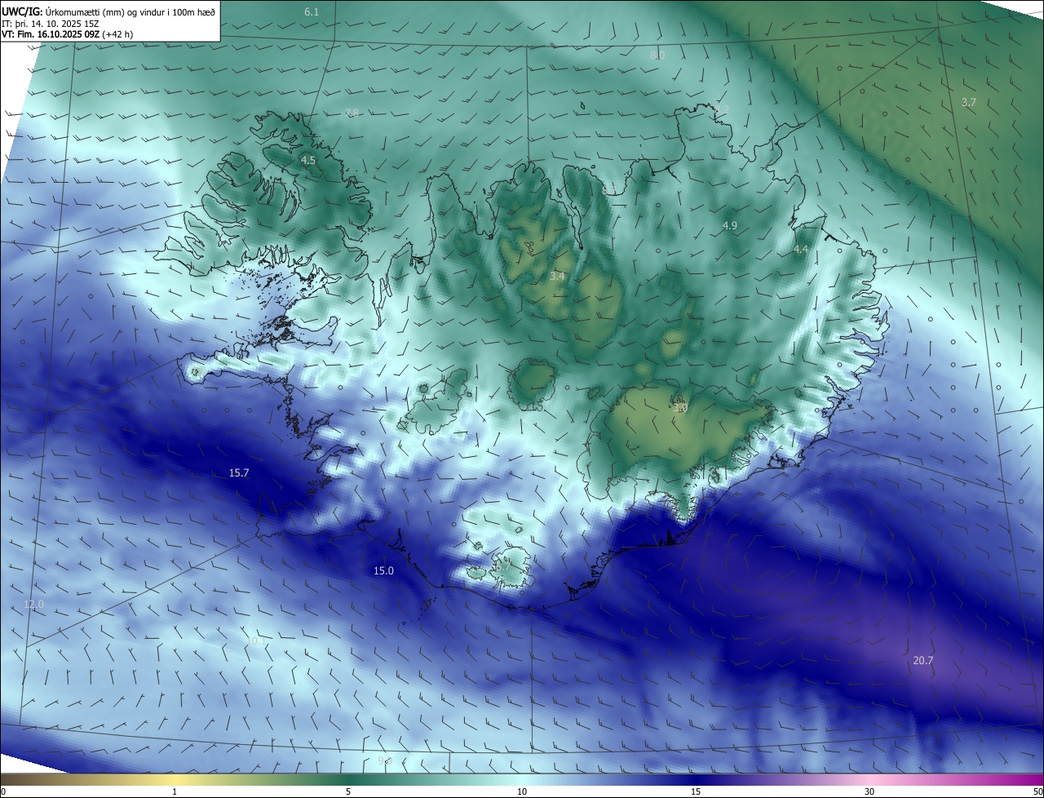Click the 4.5 value over the Westfjords
Screen dimensions: 1044x798
coord(307,161)
